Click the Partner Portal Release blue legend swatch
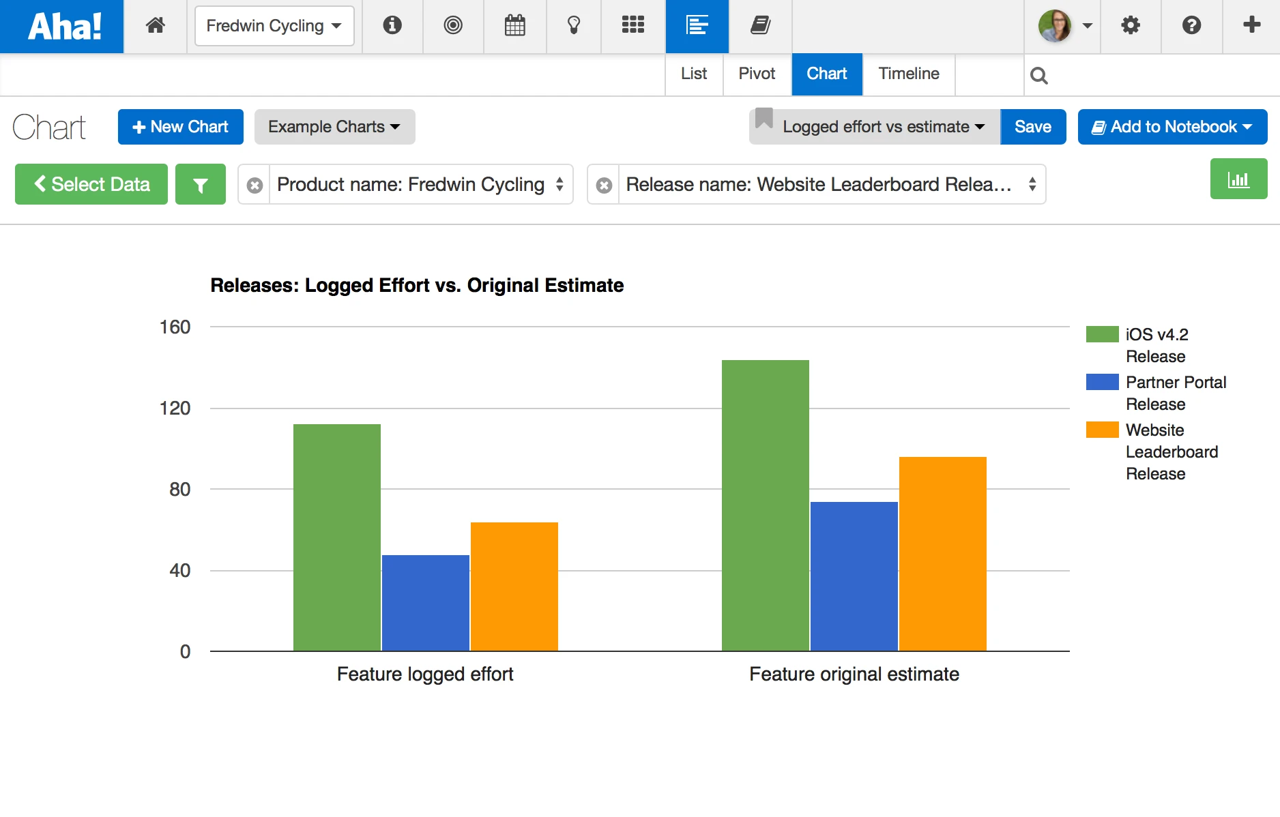The width and height of the screenshot is (1280, 817). [1103, 382]
